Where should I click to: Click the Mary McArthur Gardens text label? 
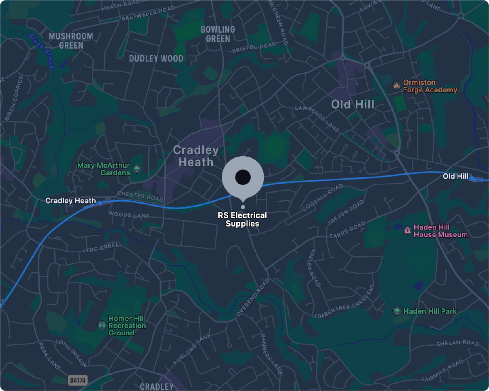[103, 169]
